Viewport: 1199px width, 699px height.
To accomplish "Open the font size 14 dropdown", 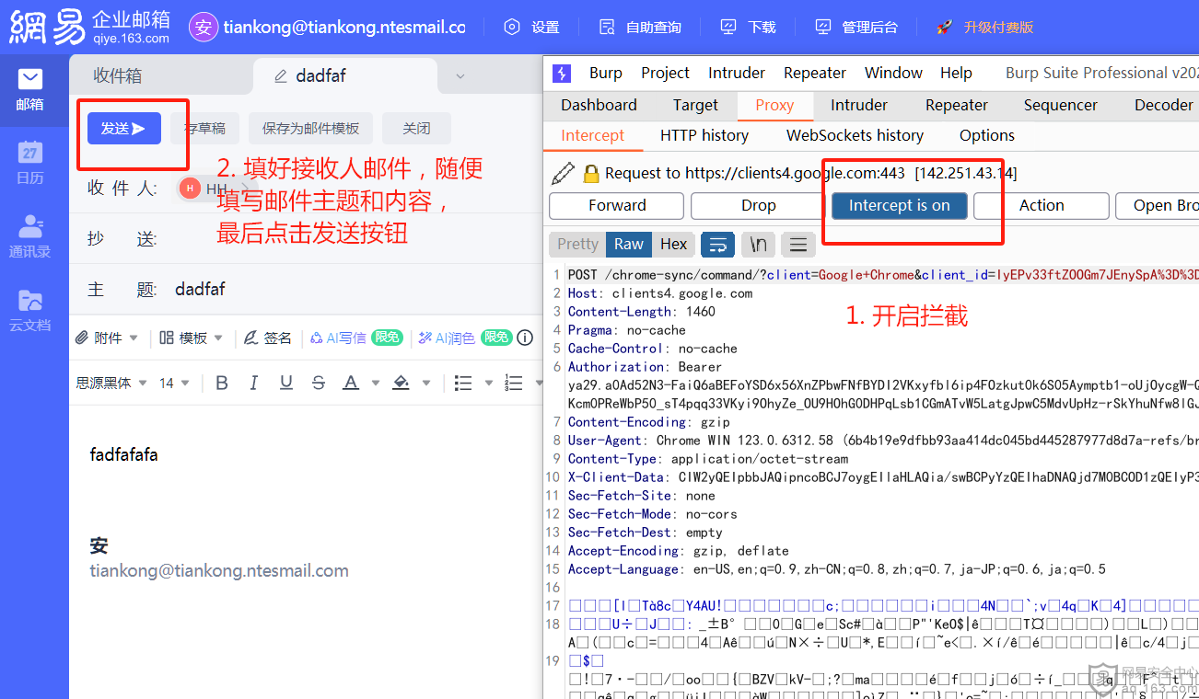I will (174, 383).
